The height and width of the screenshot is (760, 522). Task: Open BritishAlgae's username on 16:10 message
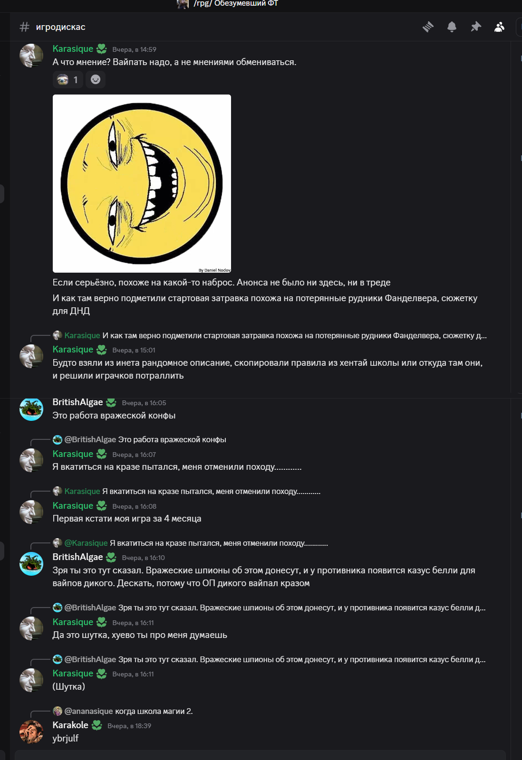pyautogui.click(x=77, y=557)
